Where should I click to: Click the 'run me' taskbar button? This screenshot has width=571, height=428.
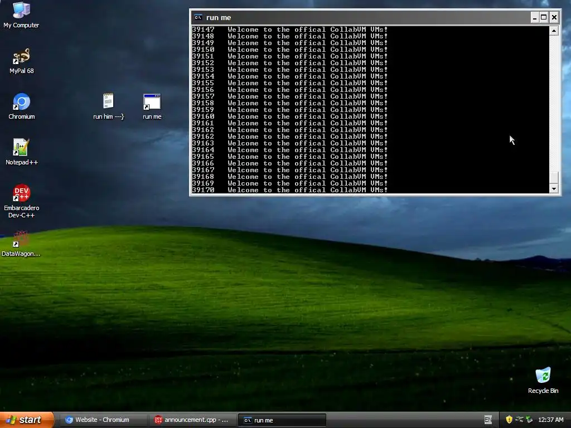coord(282,420)
